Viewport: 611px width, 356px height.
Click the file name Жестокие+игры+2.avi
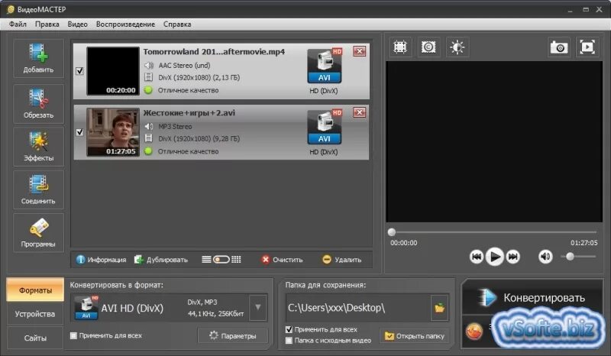(x=189, y=113)
